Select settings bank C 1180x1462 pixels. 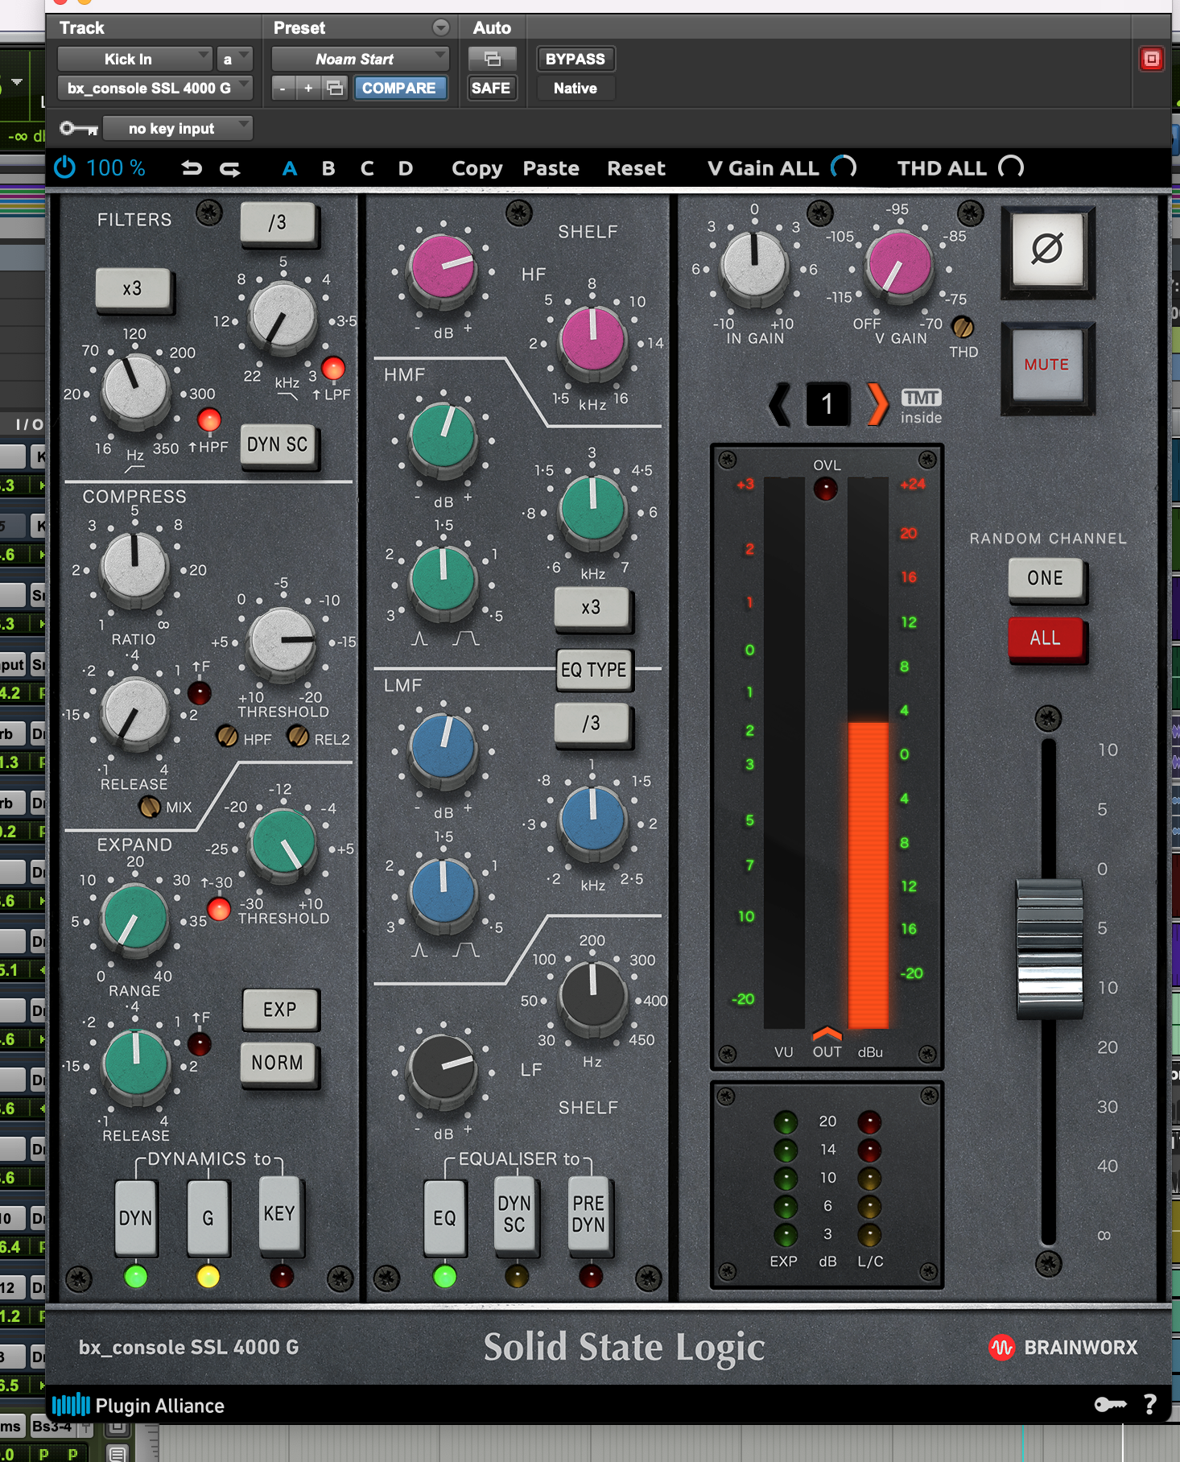coord(367,168)
